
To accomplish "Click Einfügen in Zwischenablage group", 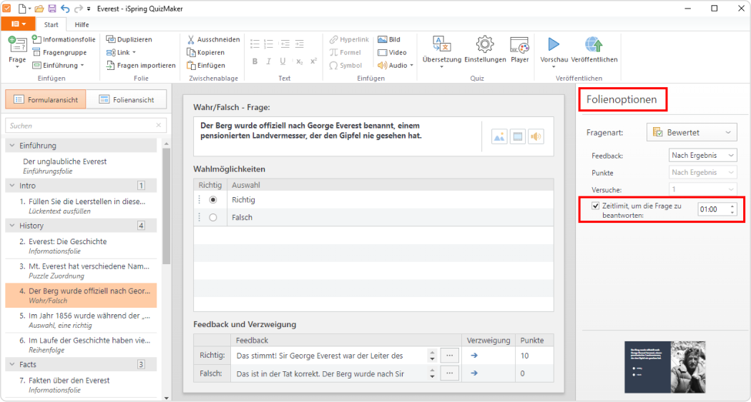I will (206, 65).
